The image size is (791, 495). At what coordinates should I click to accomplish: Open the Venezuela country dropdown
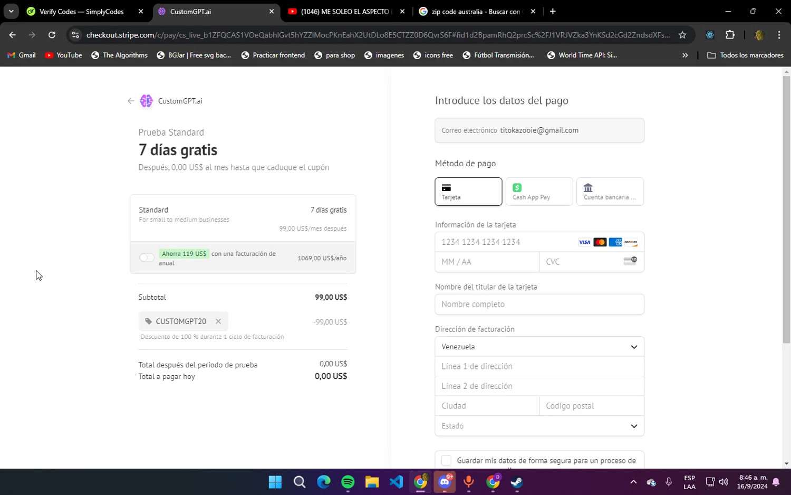point(539,347)
